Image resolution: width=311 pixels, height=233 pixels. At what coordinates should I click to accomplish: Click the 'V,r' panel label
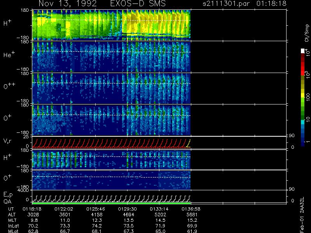pos(7,141)
